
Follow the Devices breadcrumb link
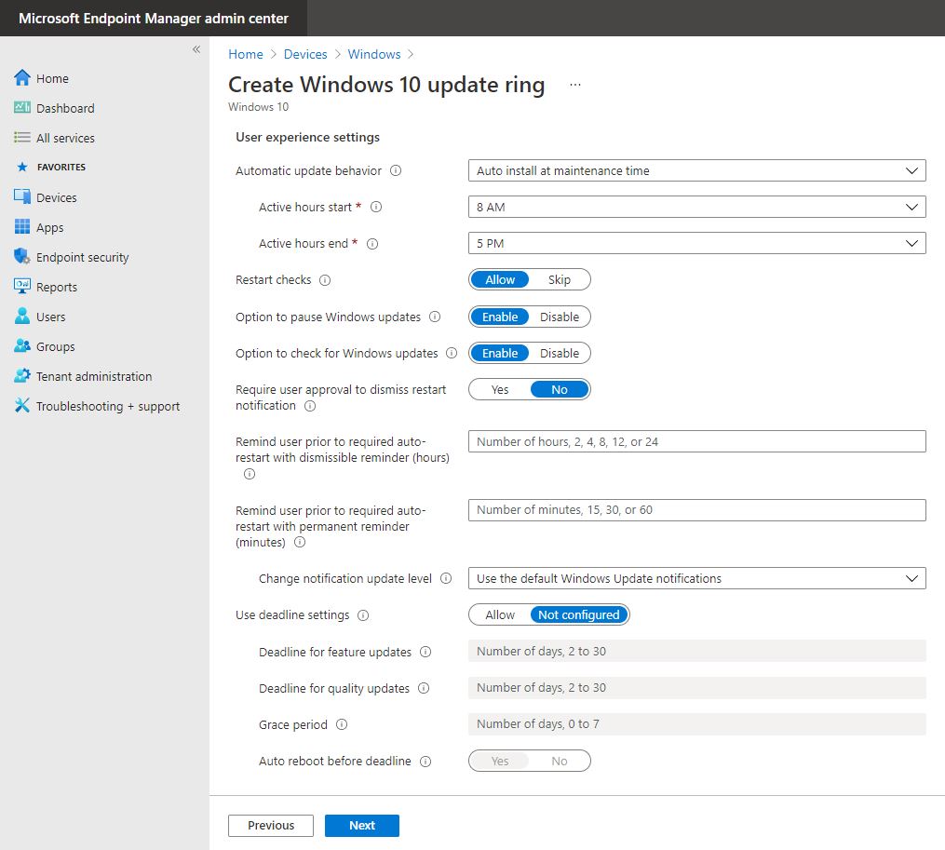305,54
